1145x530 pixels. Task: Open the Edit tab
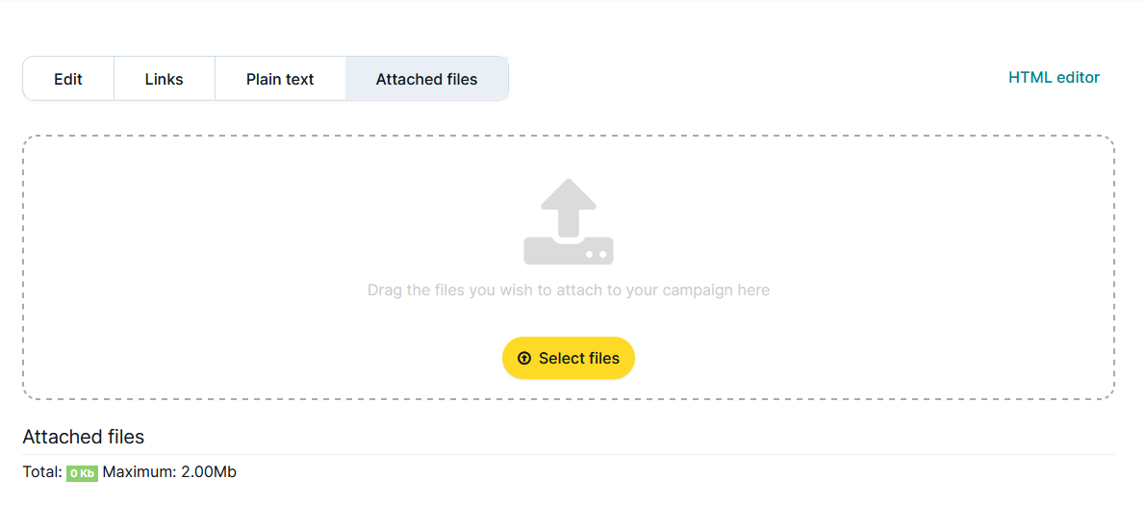(68, 79)
